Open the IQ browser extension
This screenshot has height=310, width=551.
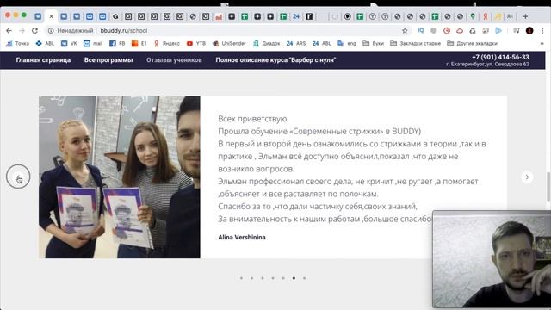[x=421, y=31]
